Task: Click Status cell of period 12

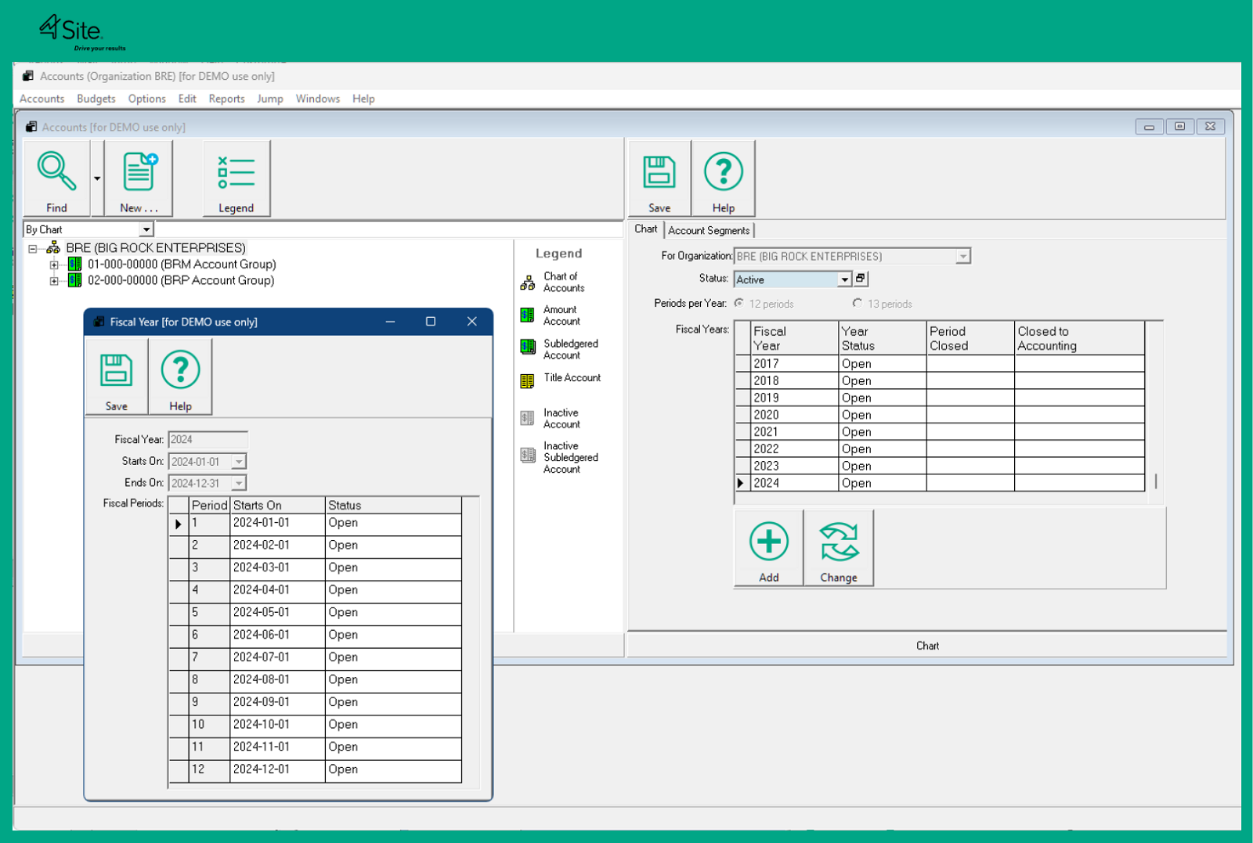Action: pyautogui.click(x=393, y=770)
